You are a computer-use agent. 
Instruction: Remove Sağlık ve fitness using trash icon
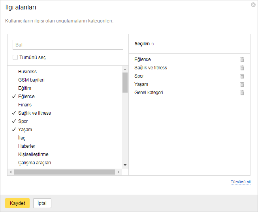pos(242,68)
